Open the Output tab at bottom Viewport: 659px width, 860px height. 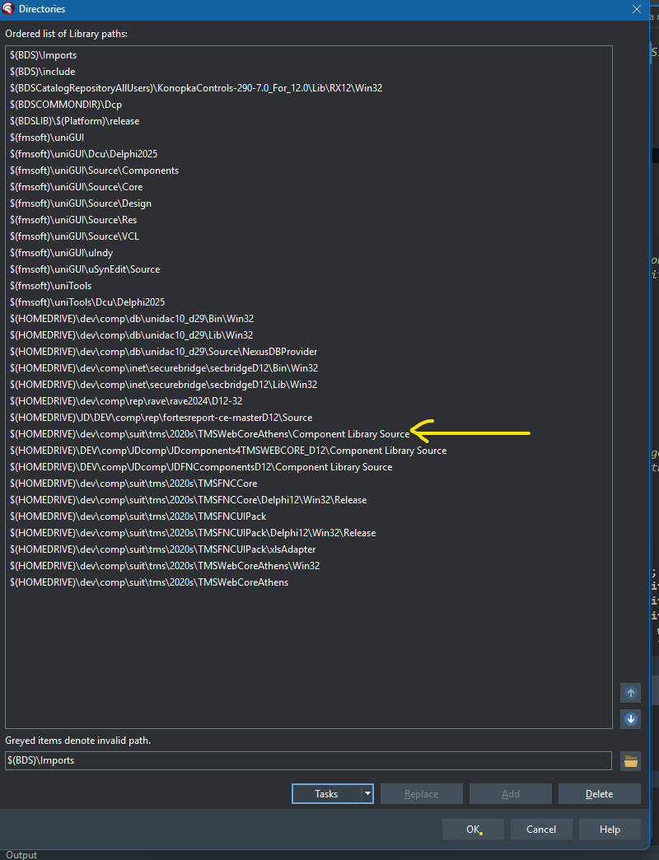click(21, 855)
